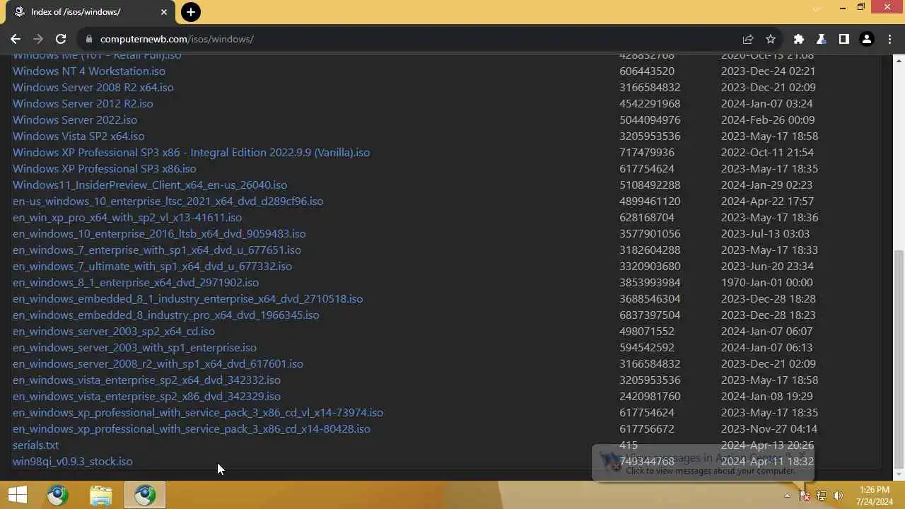Toggle the browser side panel
Screen dimensions: 905x509
[843, 39]
